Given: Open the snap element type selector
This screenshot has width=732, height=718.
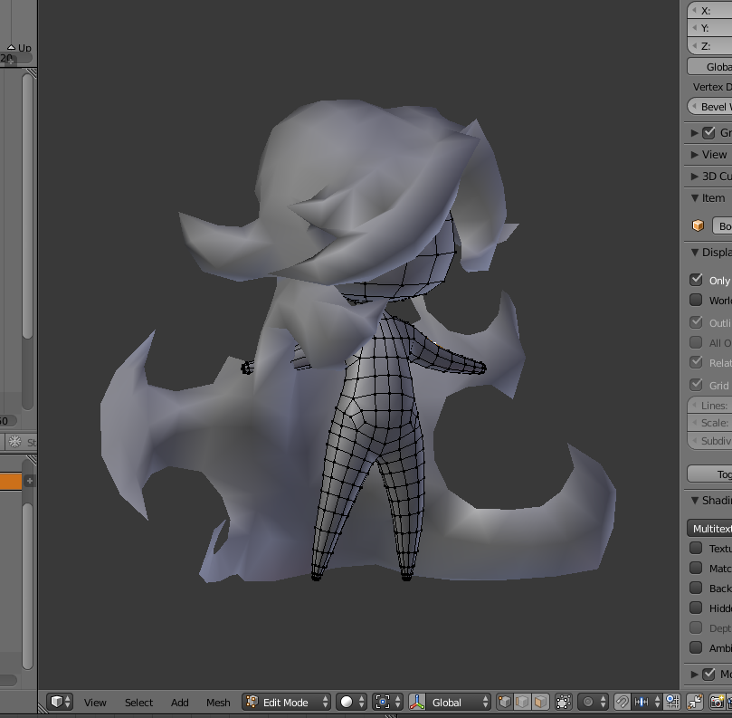Looking at the screenshot, I should click(x=647, y=702).
